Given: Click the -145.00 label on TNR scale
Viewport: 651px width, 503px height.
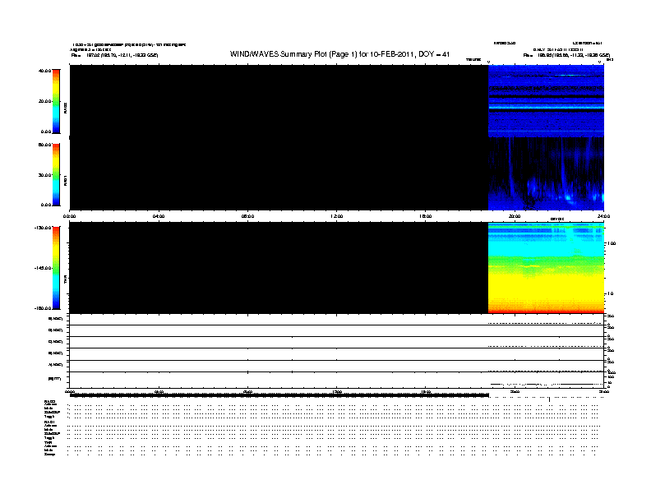Looking at the screenshot, I should (x=43, y=268).
